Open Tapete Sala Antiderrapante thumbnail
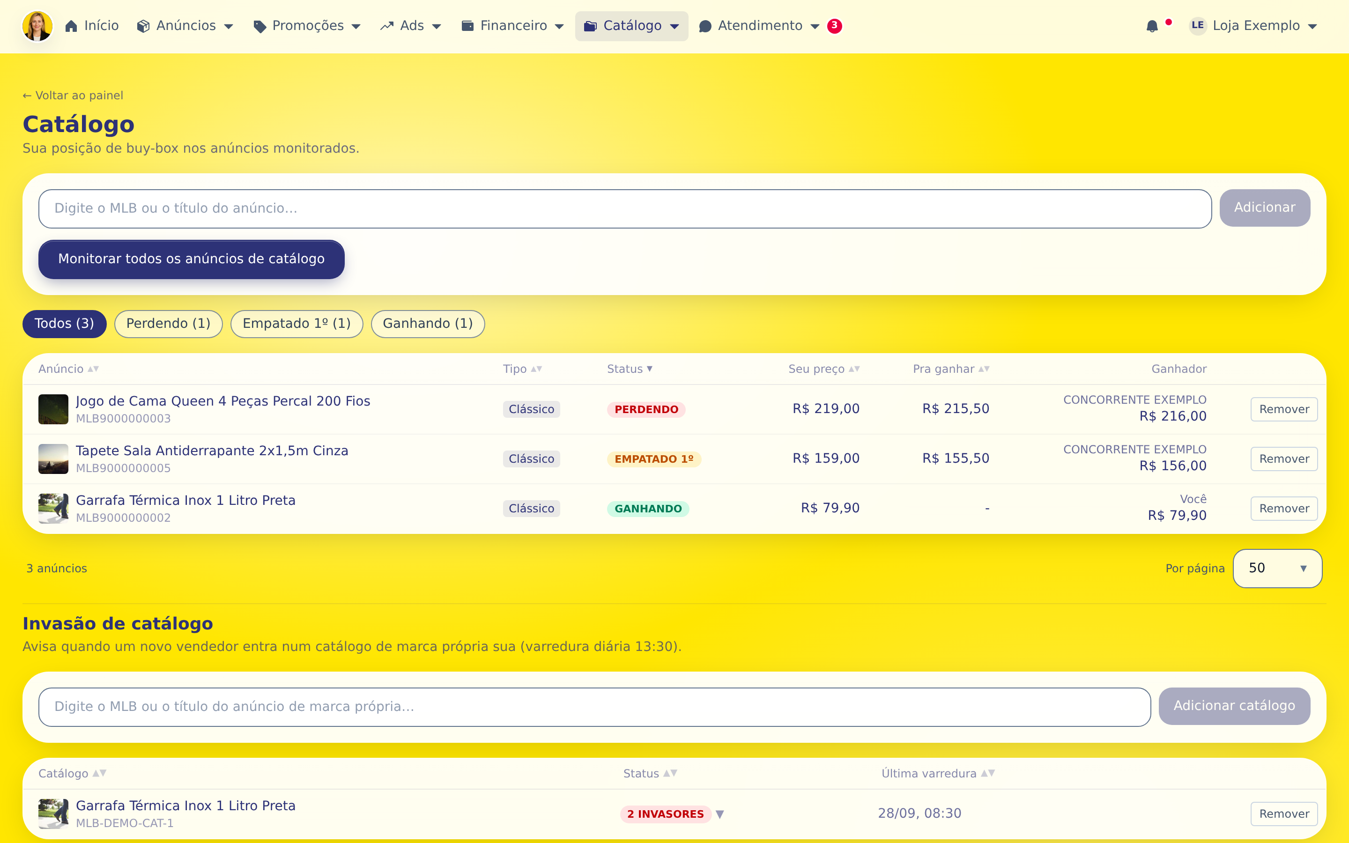Viewport: 1349px width, 843px height. point(53,459)
